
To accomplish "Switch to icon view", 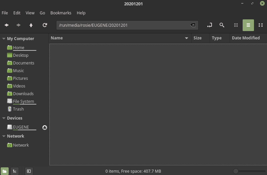I will (236, 25).
